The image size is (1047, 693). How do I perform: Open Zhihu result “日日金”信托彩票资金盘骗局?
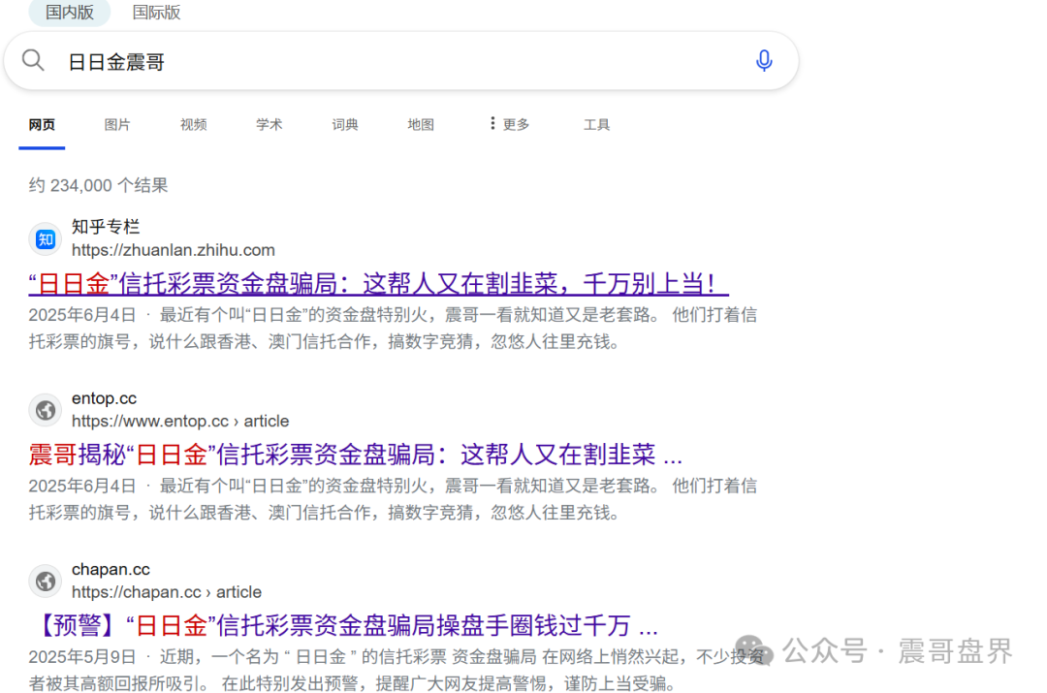378,284
